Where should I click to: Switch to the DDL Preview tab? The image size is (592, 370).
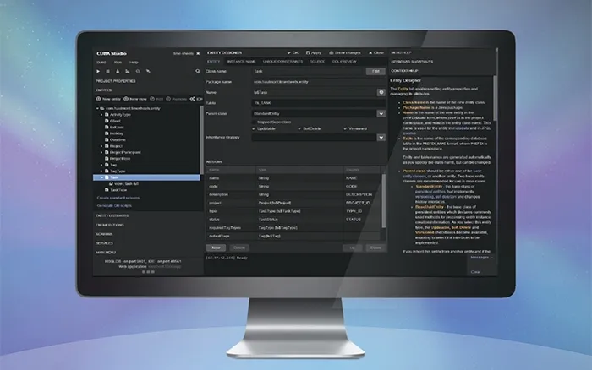(344, 62)
